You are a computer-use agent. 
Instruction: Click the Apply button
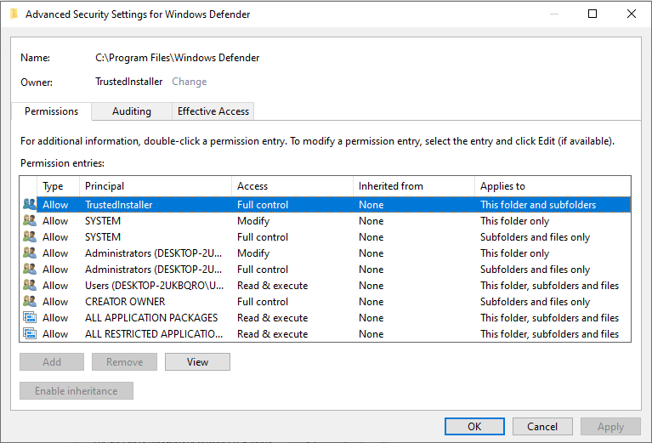coord(610,426)
